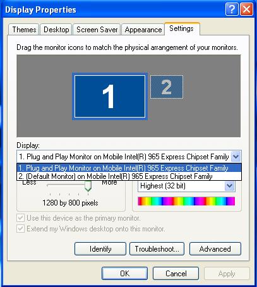The image size is (257, 287).
Task: Close the Display Properties dialog
Action: click(246, 9)
